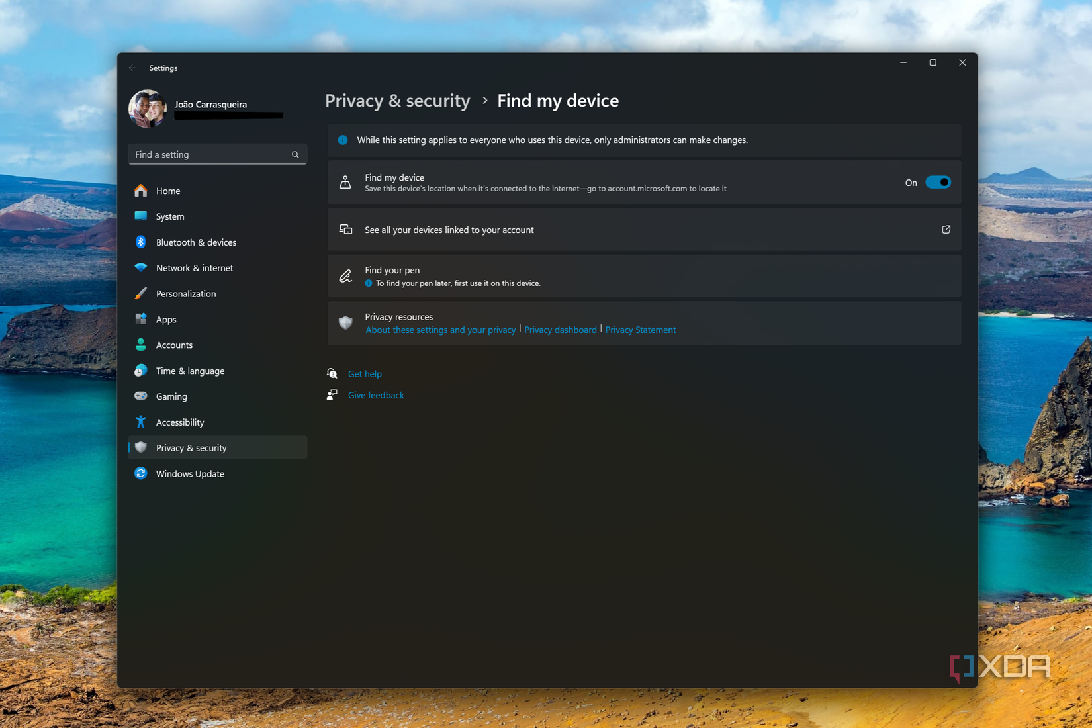Screen dimensions: 1092x728
Task: Click the Bluetooth icon in the sidebar
Action: click(x=141, y=242)
